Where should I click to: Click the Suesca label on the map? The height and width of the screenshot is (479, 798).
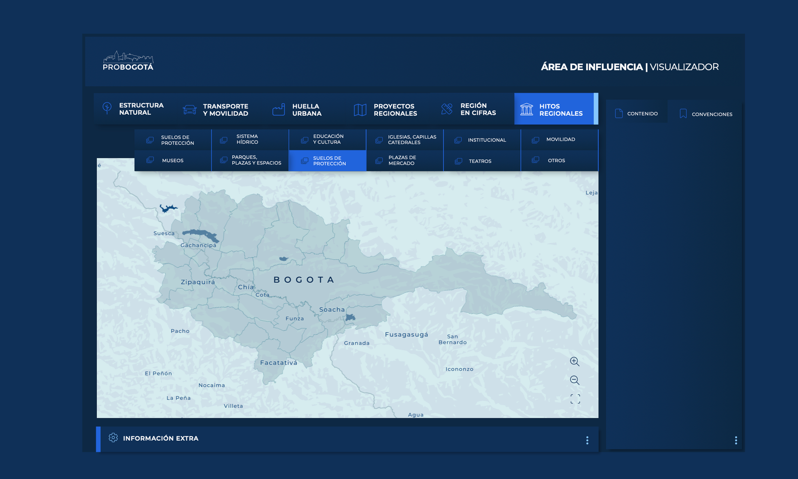164,233
